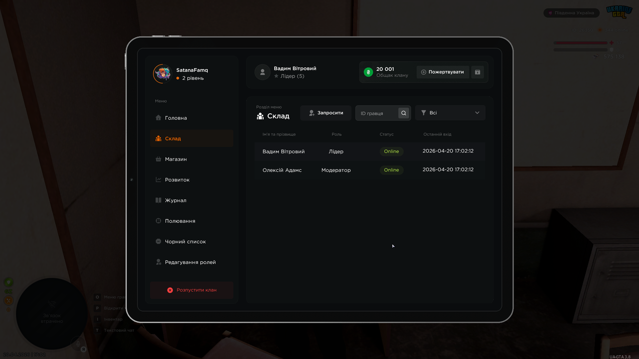Click Олексій Адамс last login timestamp

coord(448,170)
